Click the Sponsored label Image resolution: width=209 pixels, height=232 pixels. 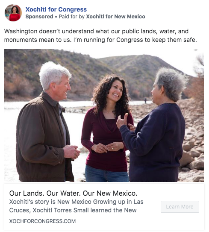[x=39, y=17]
